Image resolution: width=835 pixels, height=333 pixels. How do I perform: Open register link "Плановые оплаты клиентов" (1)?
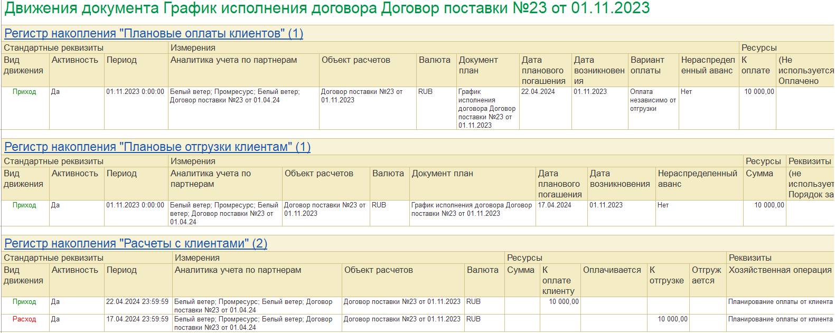coord(154,34)
